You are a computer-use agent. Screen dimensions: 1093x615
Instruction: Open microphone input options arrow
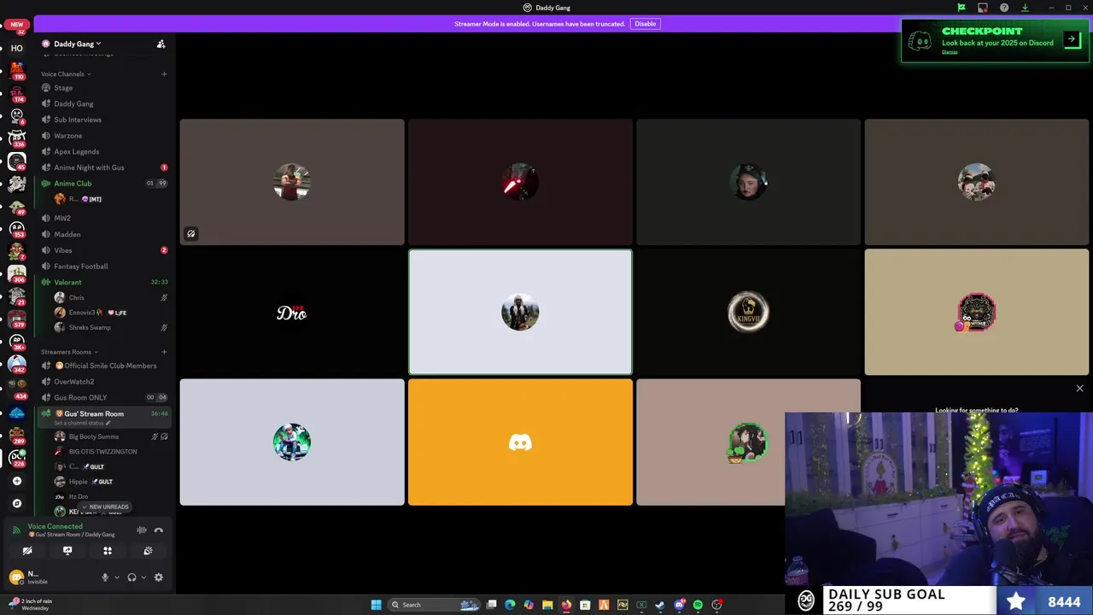pyautogui.click(x=116, y=577)
